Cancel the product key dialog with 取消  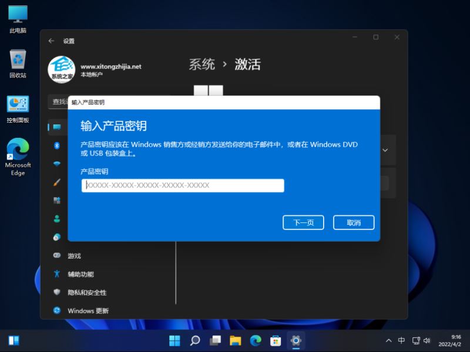click(354, 222)
